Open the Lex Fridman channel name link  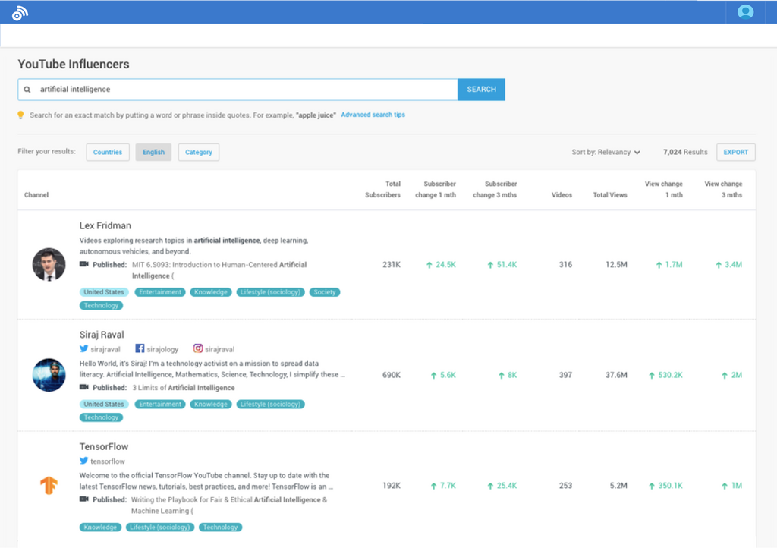(105, 225)
